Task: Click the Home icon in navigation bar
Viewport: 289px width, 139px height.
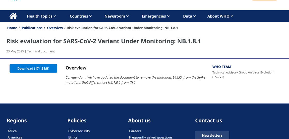Action: point(13,16)
